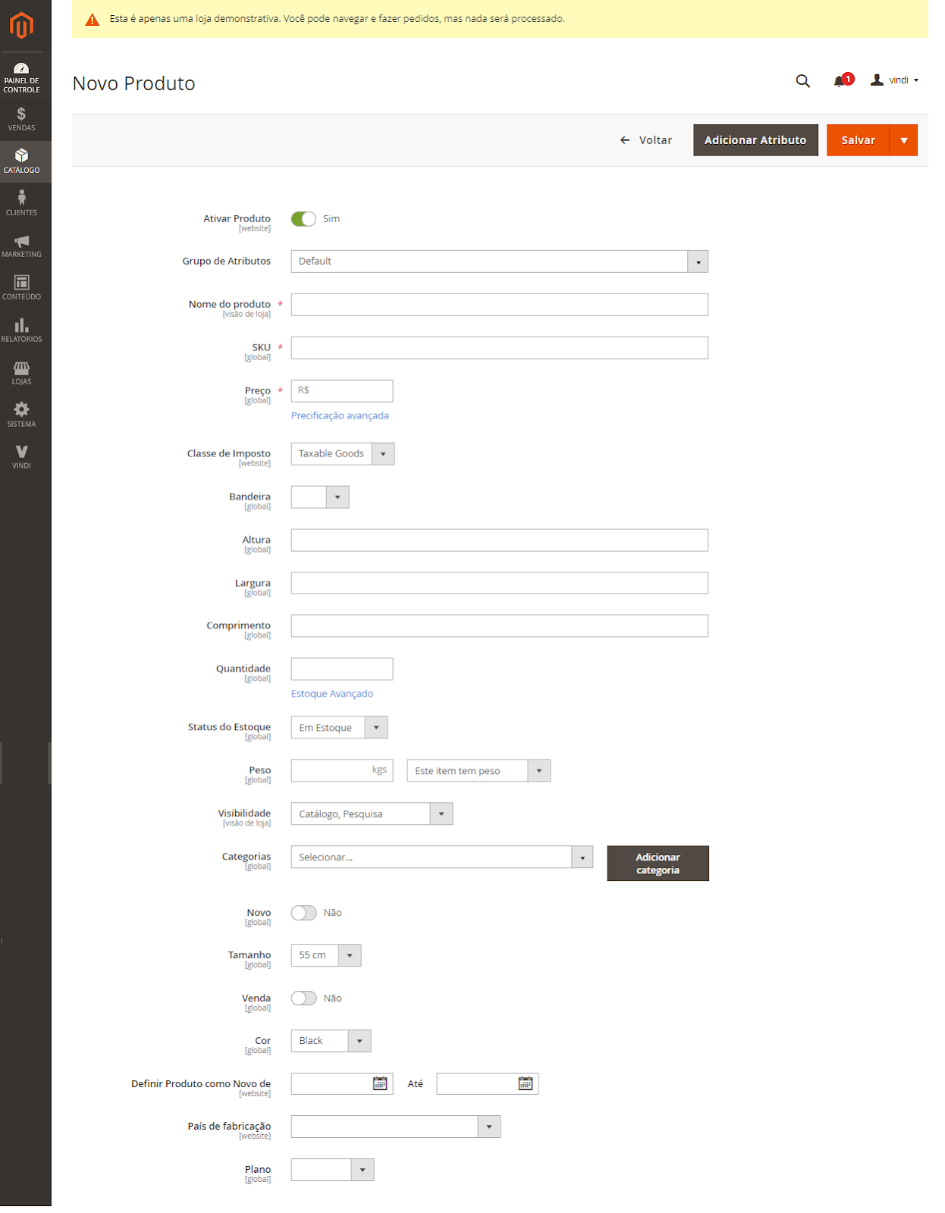This screenshot has width=945, height=1213.
Task: Open the Lojas sidebar menu
Action: tap(21, 373)
